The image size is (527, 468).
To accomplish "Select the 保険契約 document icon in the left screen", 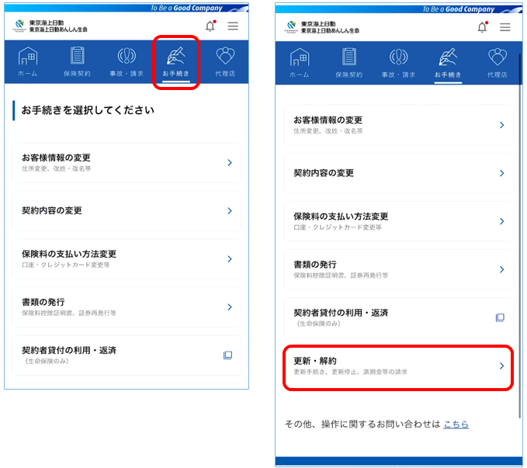I will coord(77,57).
